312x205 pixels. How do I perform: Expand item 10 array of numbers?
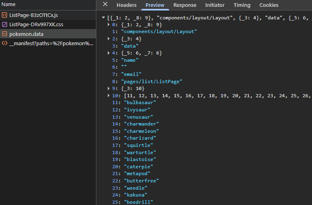coord(109,96)
